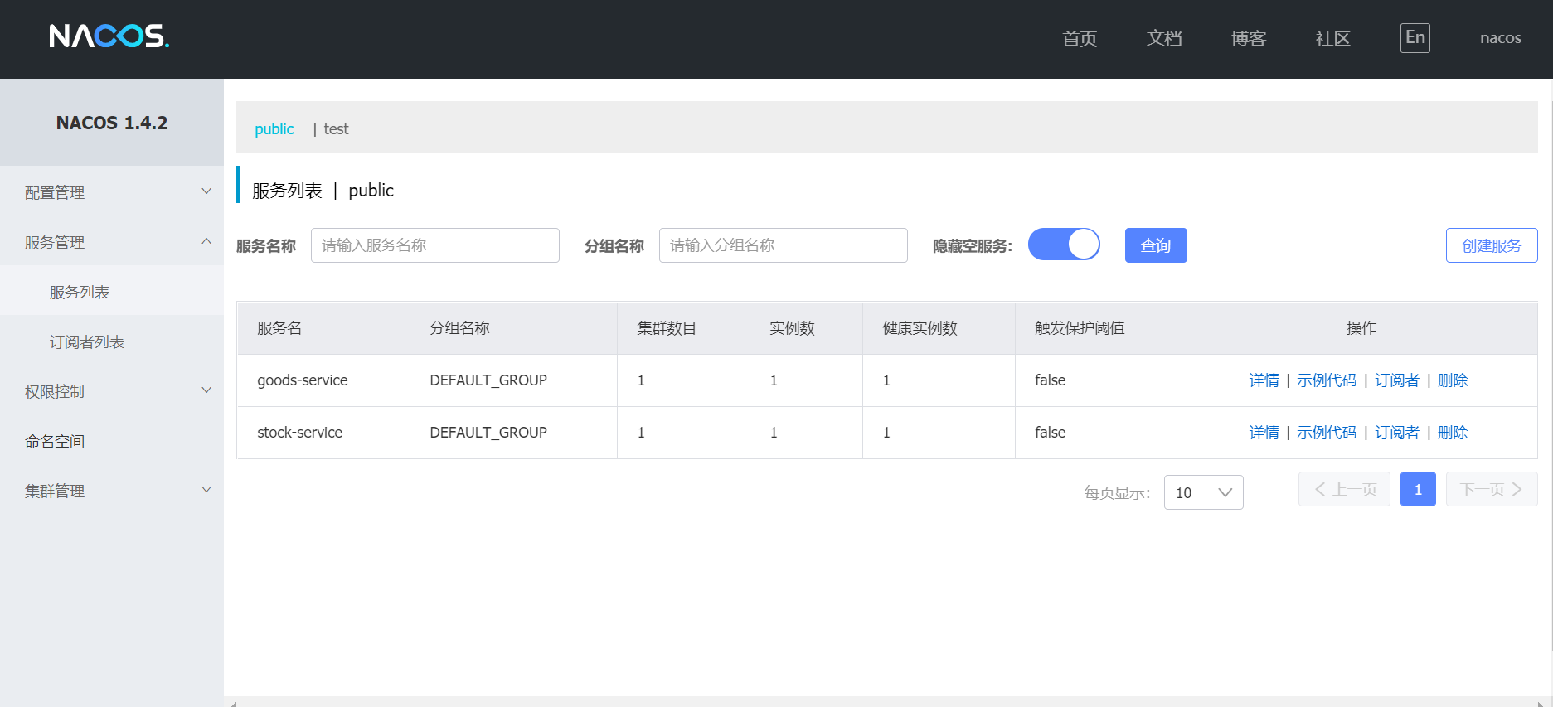Click DEFAULT_GROUP in the stock-service row
The image size is (1553, 707).
click(488, 433)
